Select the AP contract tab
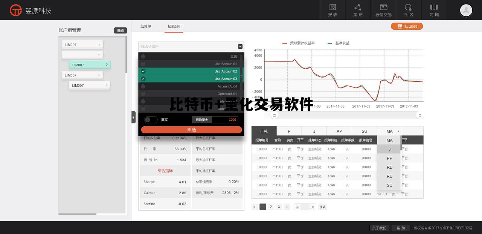The width and height of the screenshot is (482, 234). point(339,131)
